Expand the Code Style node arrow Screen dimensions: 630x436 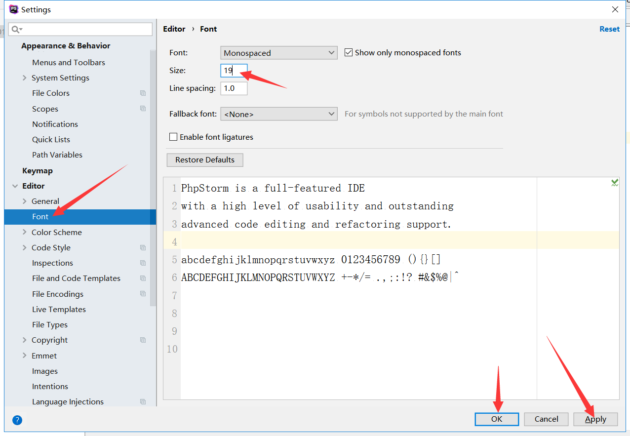pos(25,247)
